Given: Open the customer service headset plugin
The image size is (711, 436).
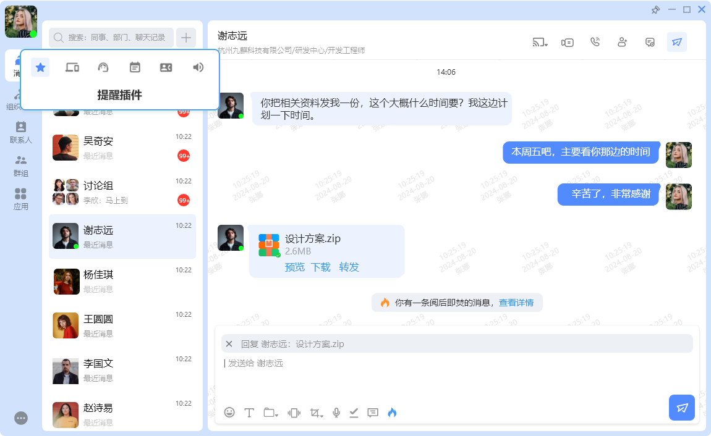Looking at the screenshot, I should click(x=103, y=67).
